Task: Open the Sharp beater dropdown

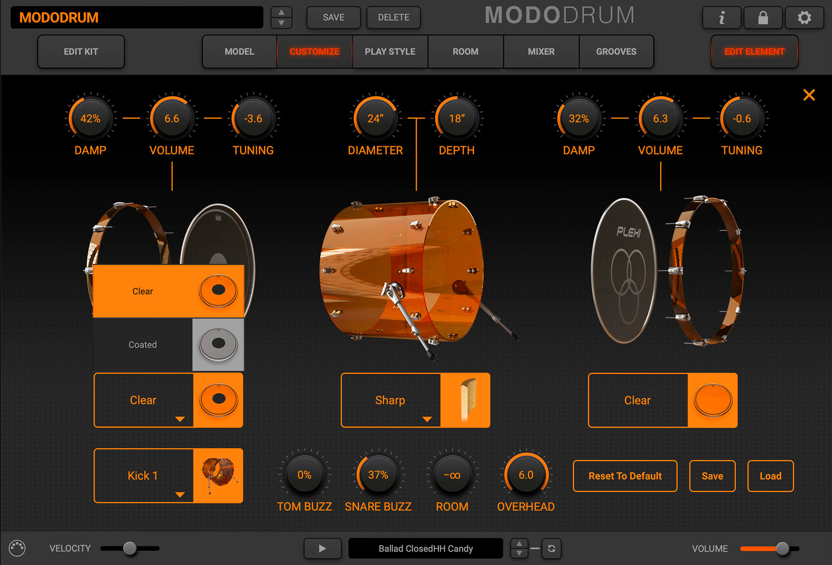Action: pyautogui.click(x=391, y=400)
